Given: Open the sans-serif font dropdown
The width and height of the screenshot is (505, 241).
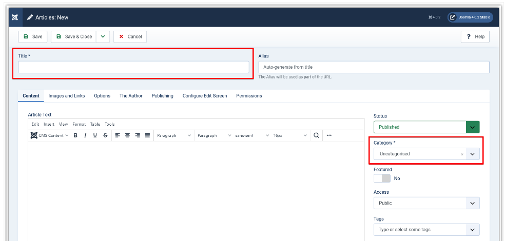Looking at the screenshot, I should [x=252, y=135].
